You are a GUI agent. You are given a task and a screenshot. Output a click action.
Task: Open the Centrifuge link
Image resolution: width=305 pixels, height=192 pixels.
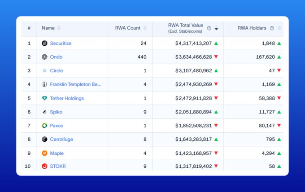coord(61,139)
